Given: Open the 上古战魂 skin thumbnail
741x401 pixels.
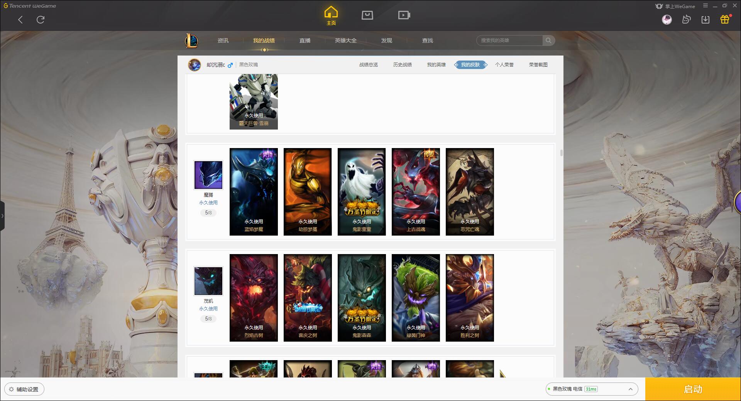Looking at the screenshot, I should (416, 192).
